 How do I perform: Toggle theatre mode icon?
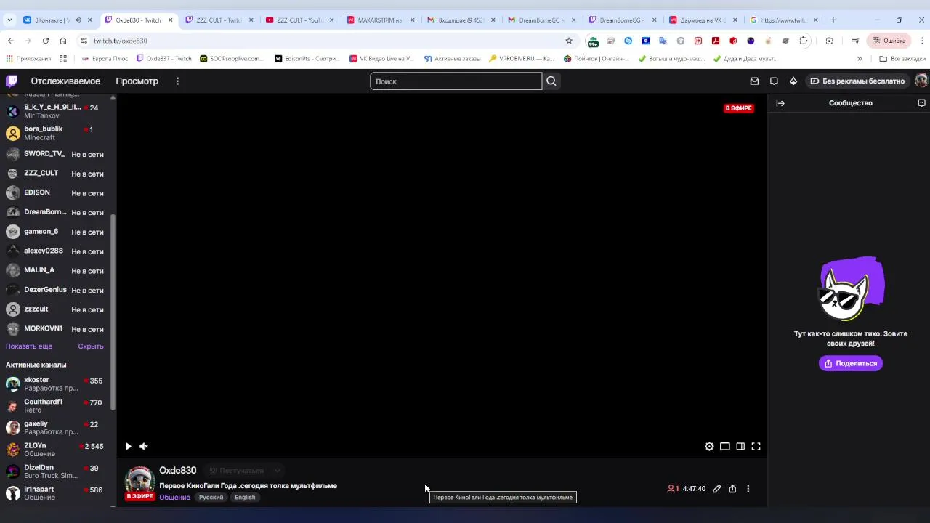click(x=740, y=447)
